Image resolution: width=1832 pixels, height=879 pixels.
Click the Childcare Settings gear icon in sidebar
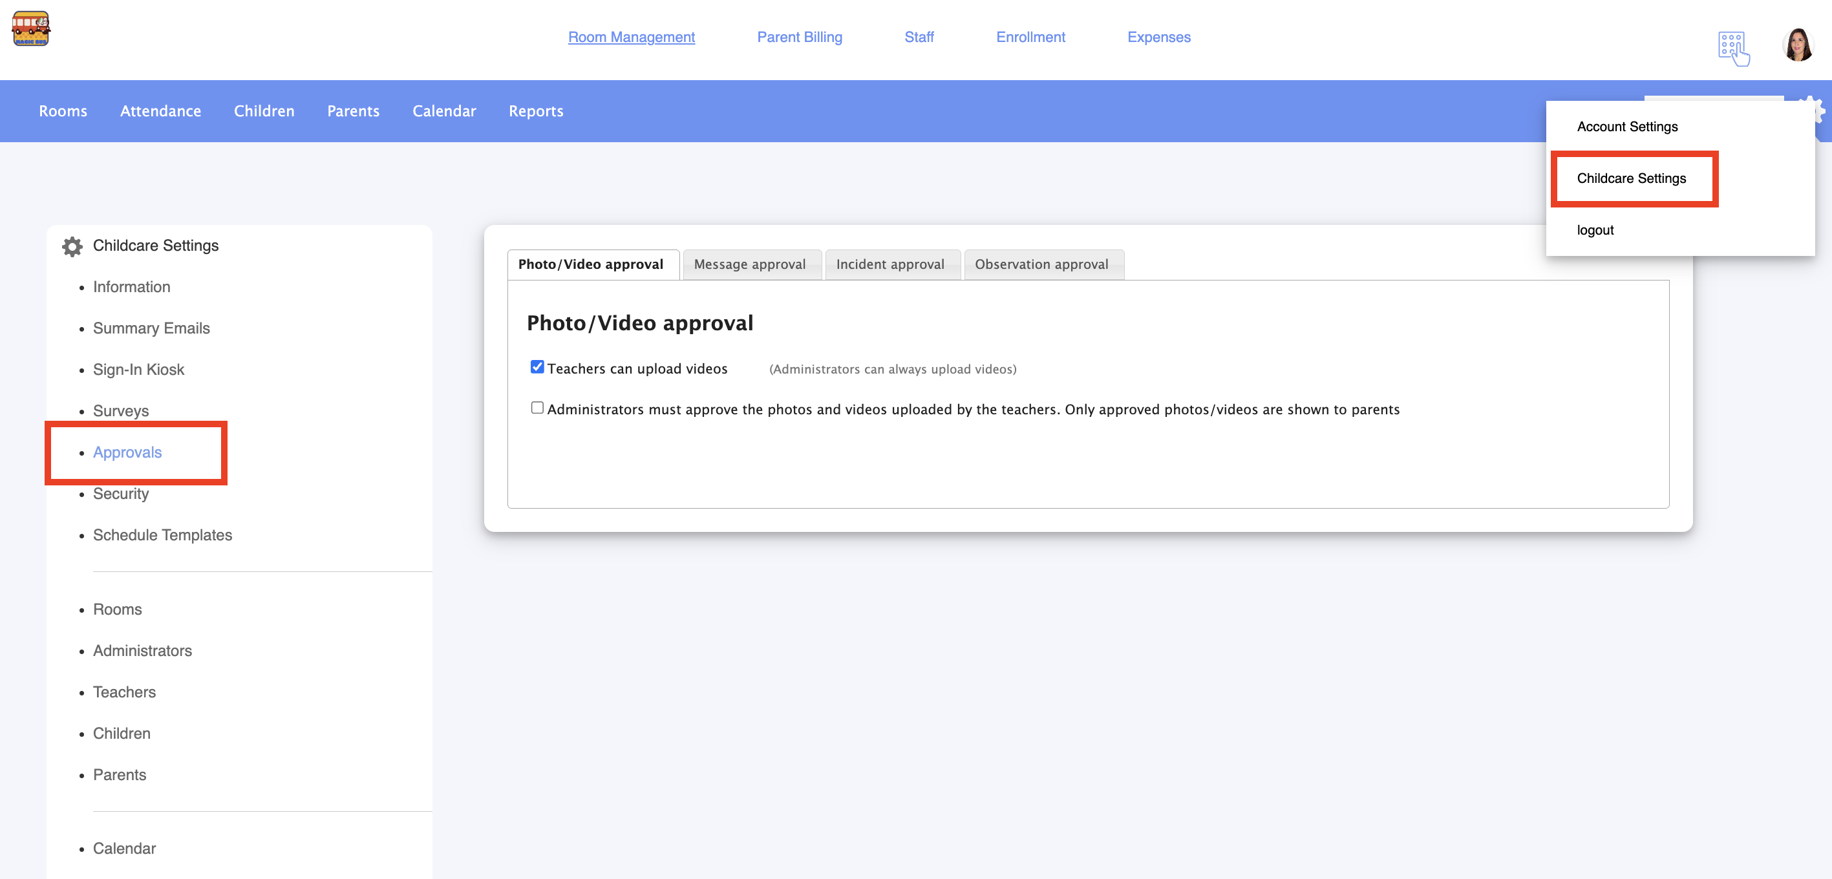point(72,246)
